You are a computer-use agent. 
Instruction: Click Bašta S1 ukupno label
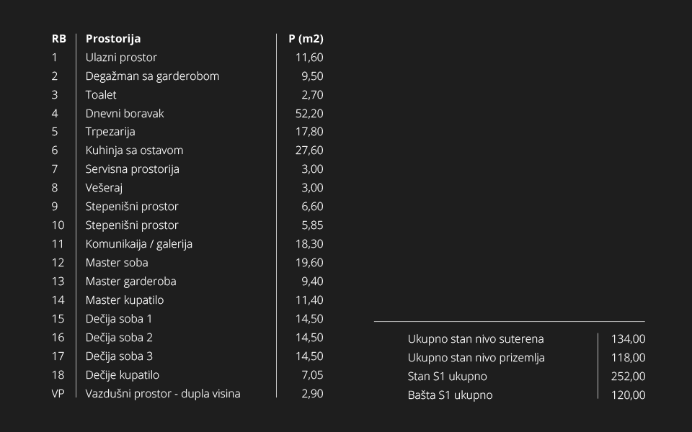(x=450, y=395)
